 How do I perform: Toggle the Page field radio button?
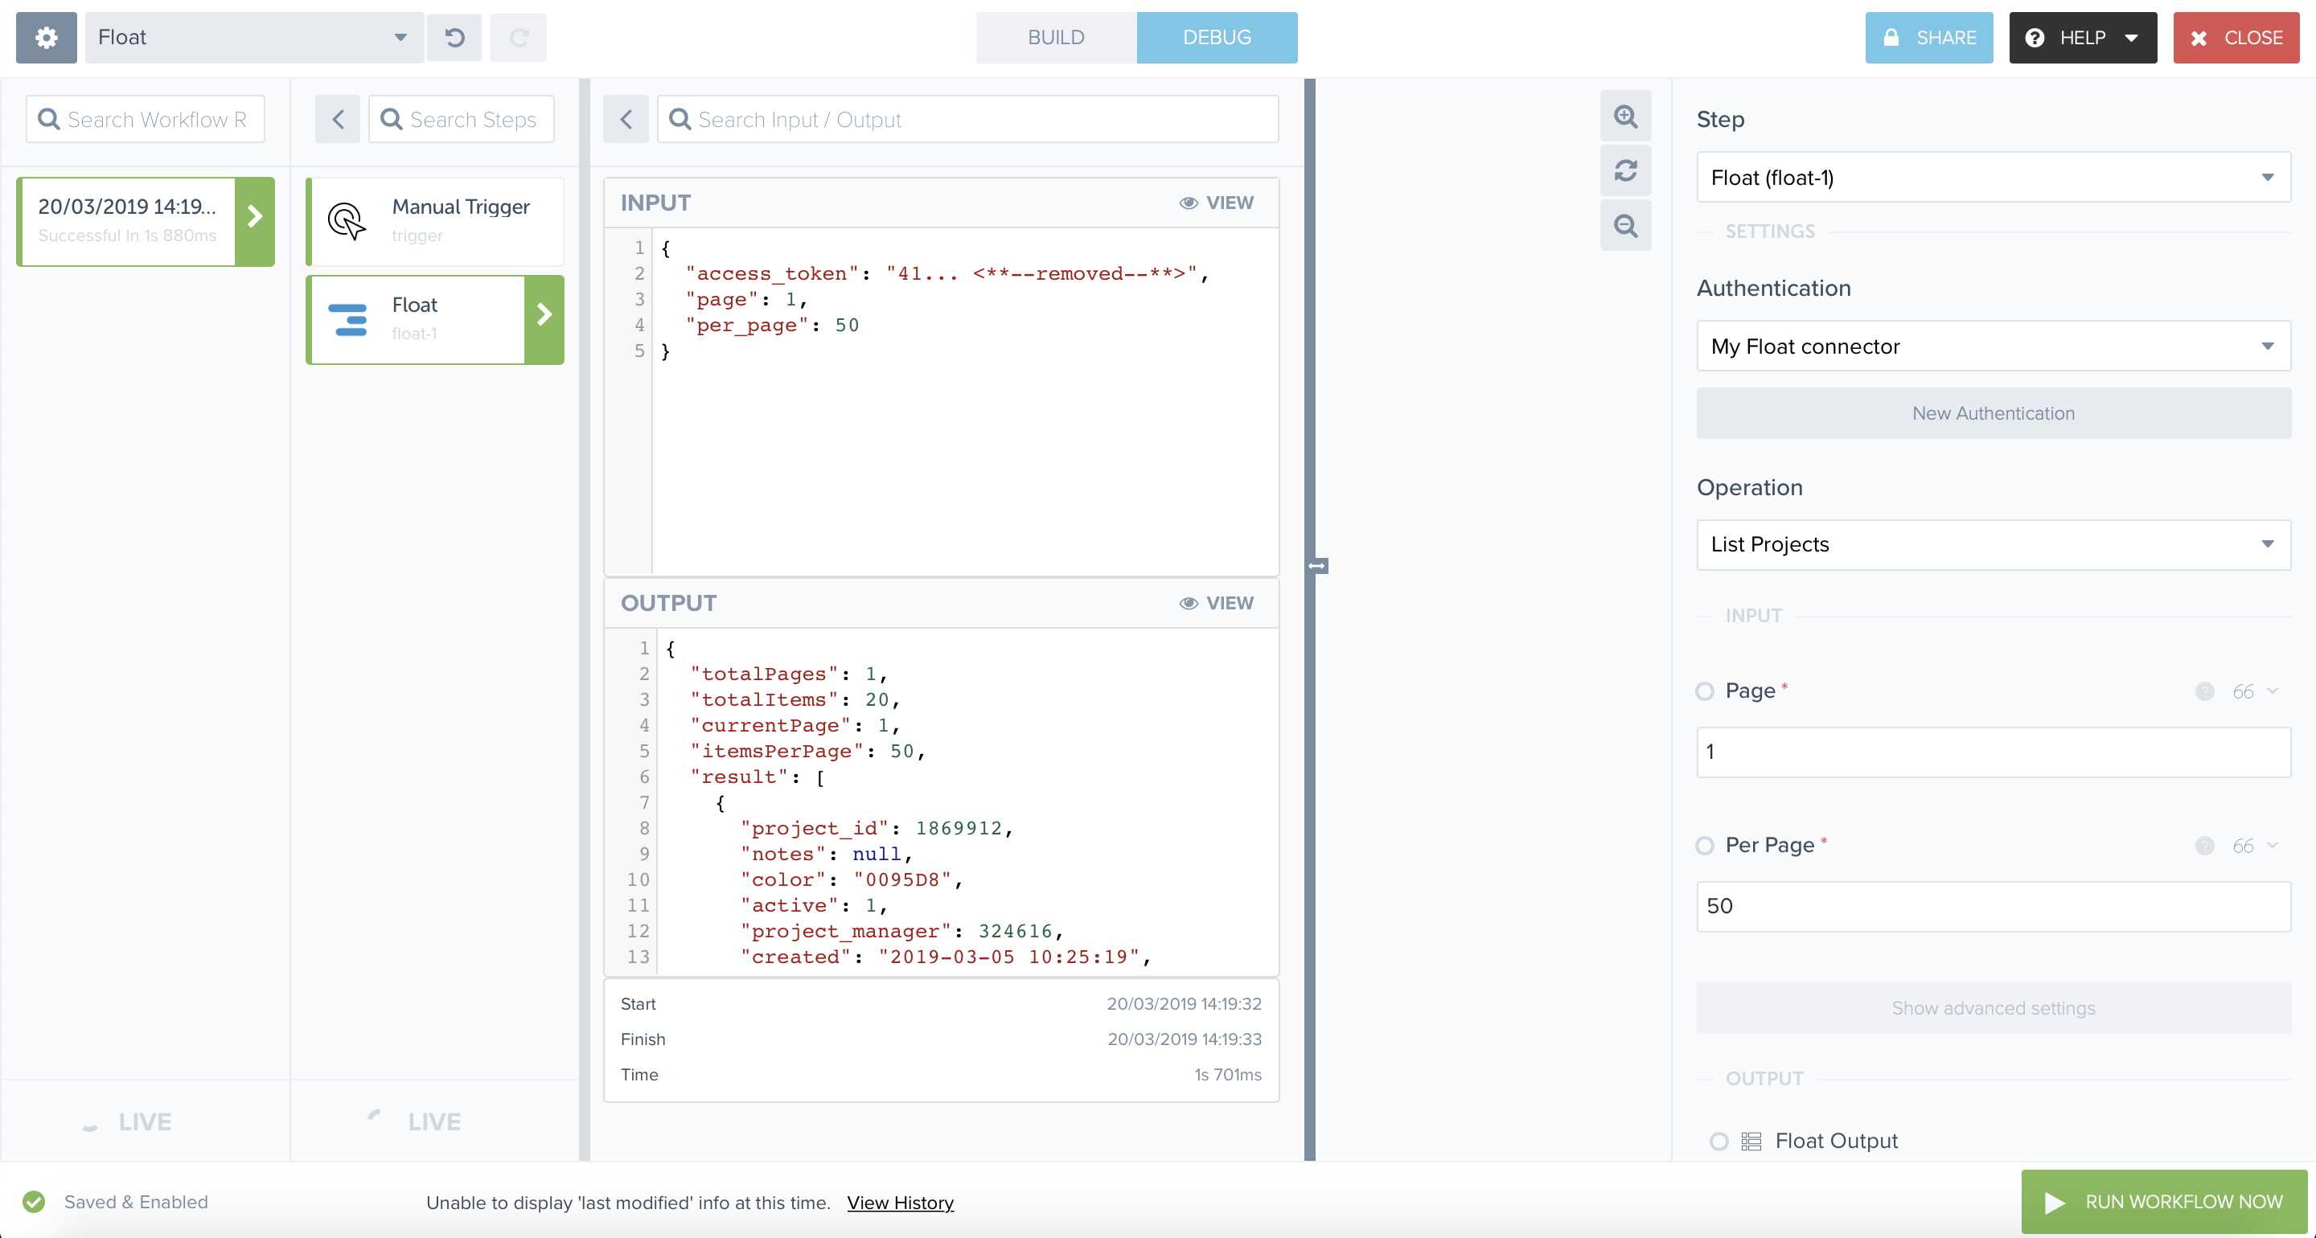tap(1705, 691)
